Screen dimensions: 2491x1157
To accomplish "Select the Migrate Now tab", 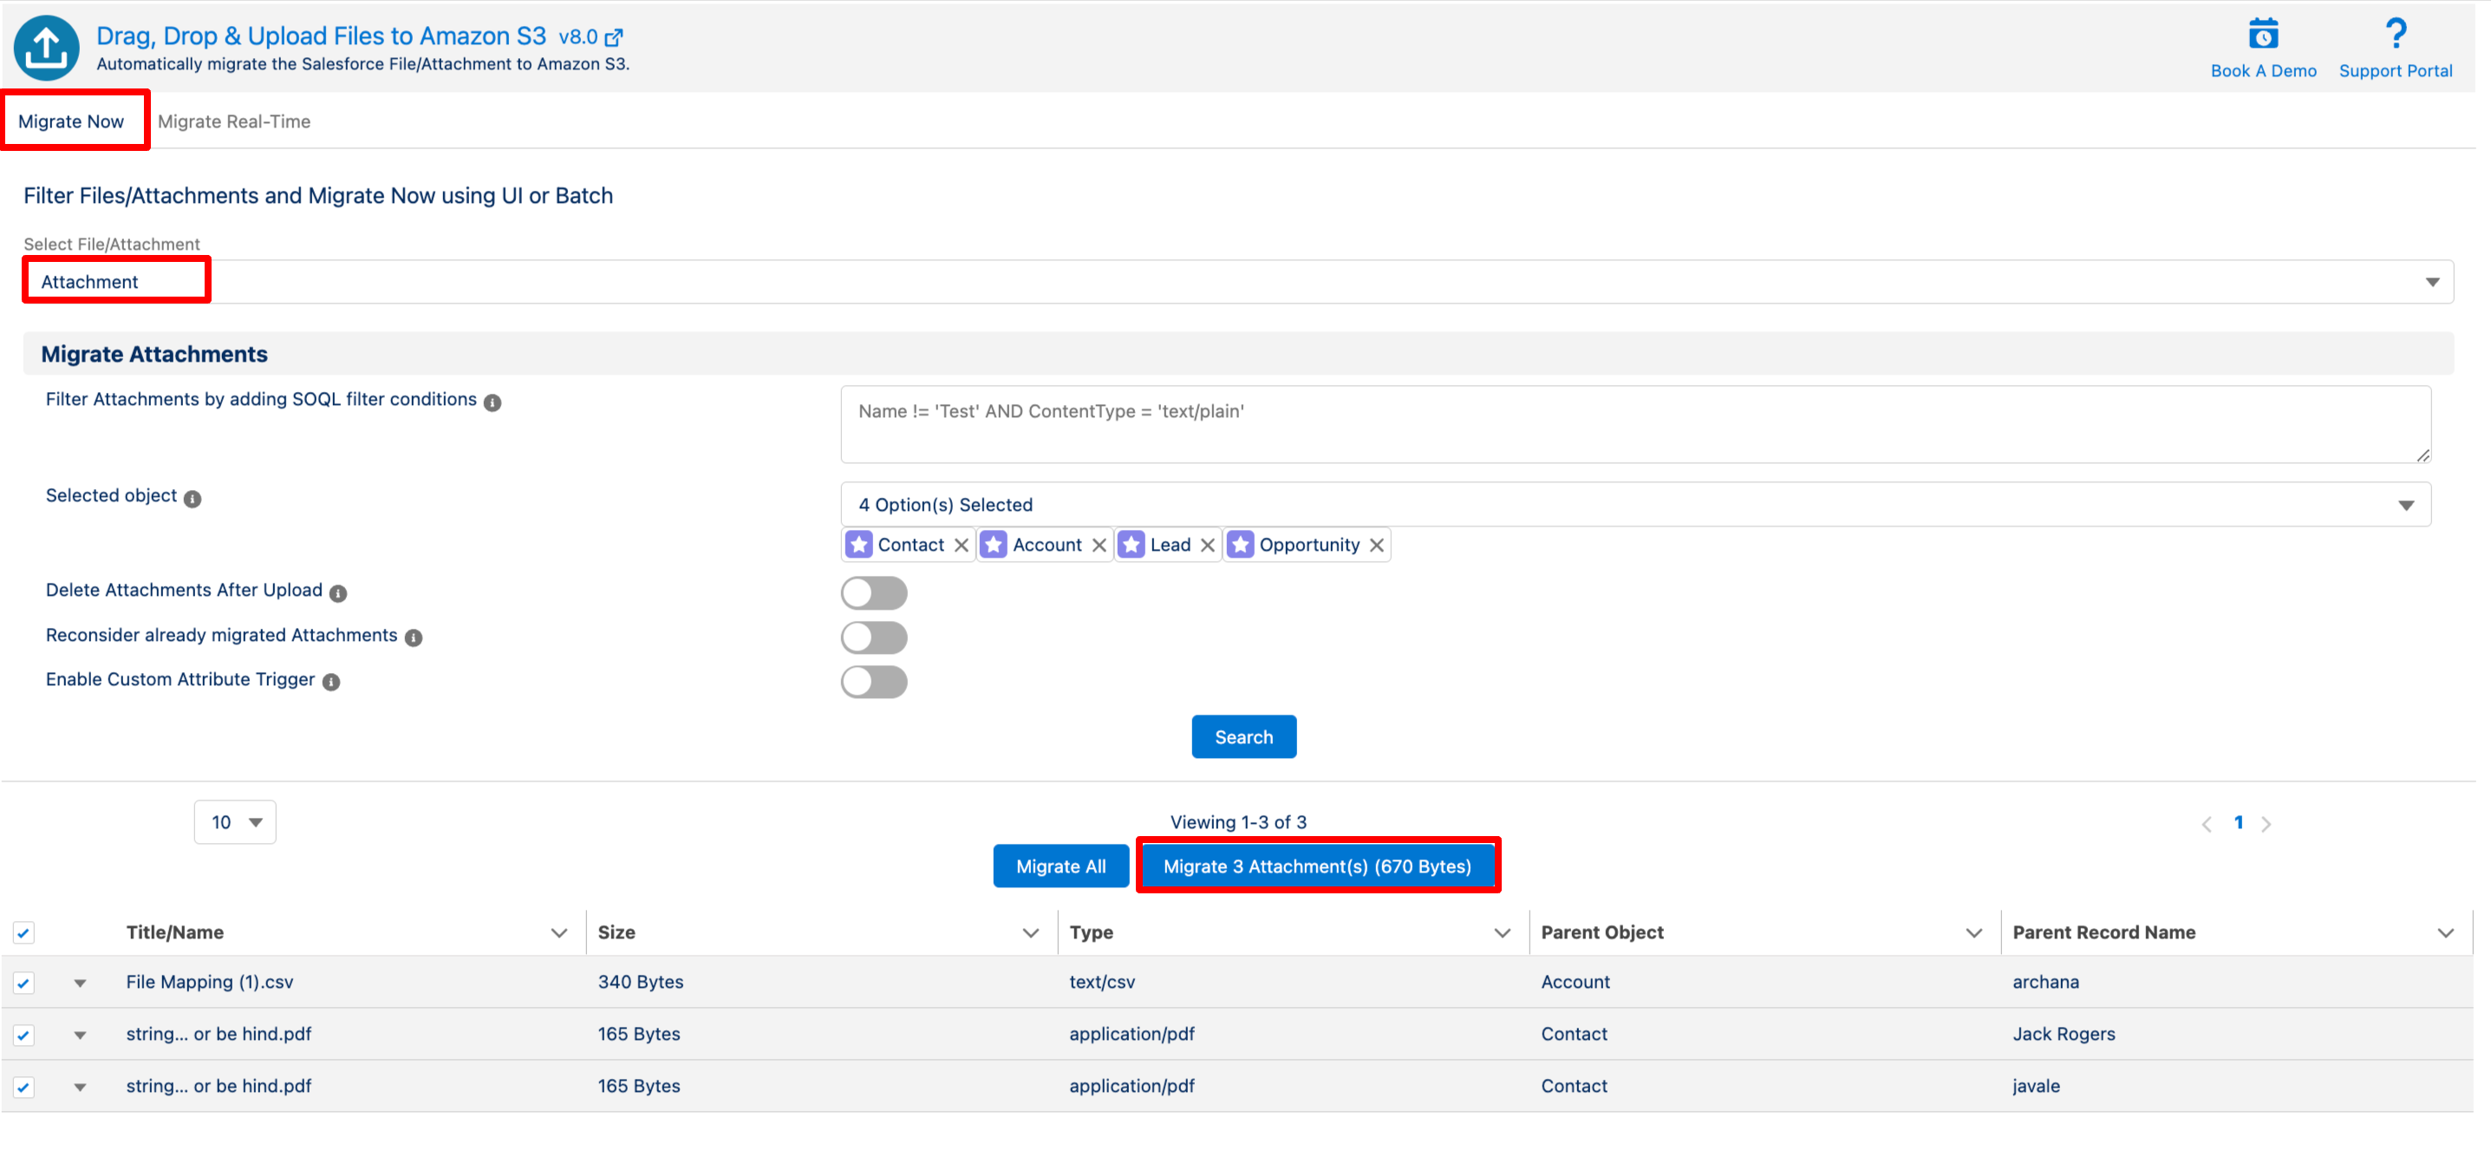I will coord(72,122).
